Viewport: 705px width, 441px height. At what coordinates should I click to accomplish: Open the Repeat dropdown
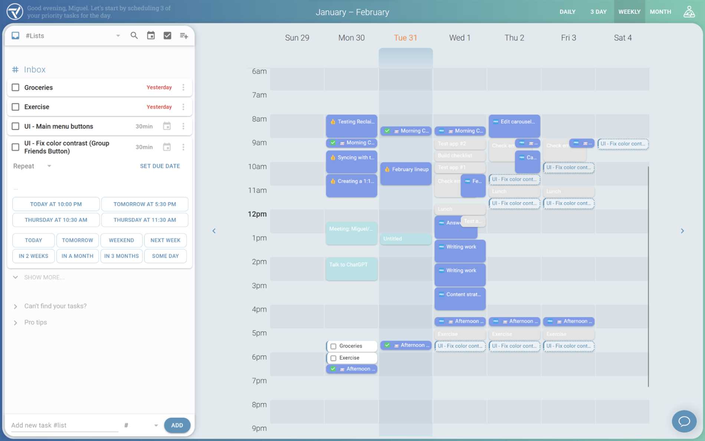click(32, 166)
